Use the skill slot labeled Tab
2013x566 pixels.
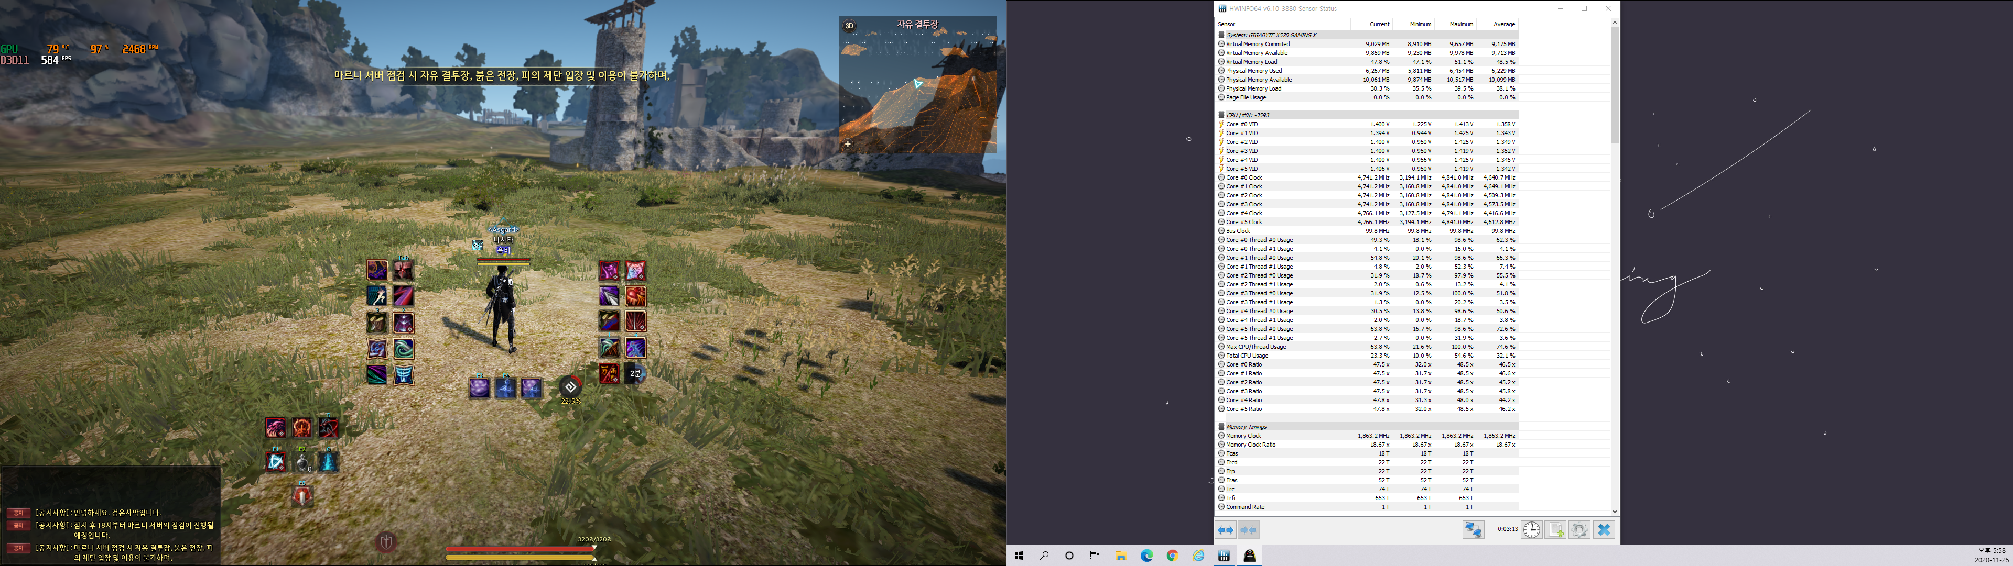(x=404, y=270)
